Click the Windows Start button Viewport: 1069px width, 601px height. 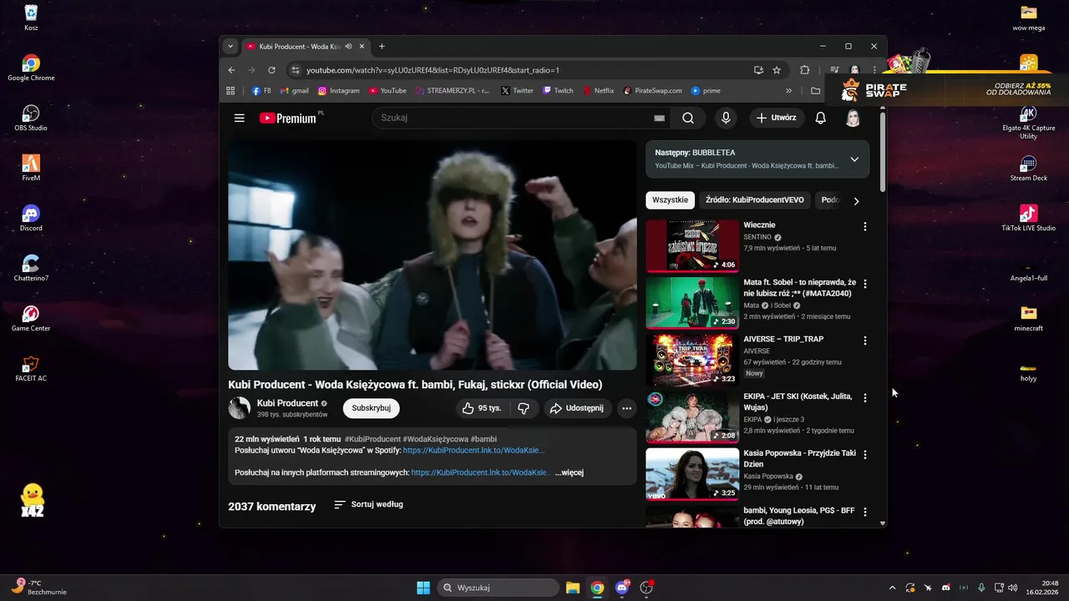tap(423, 588)
